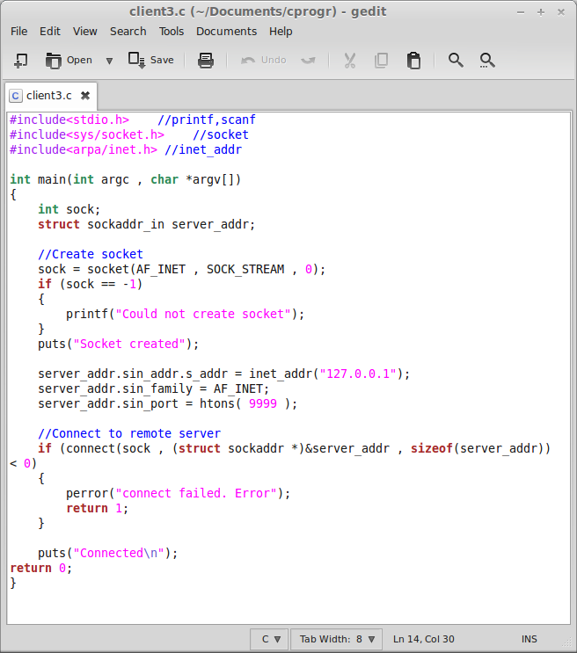
Task: Click SOCK_STREAM in the socket call
Action: point(245,270)
